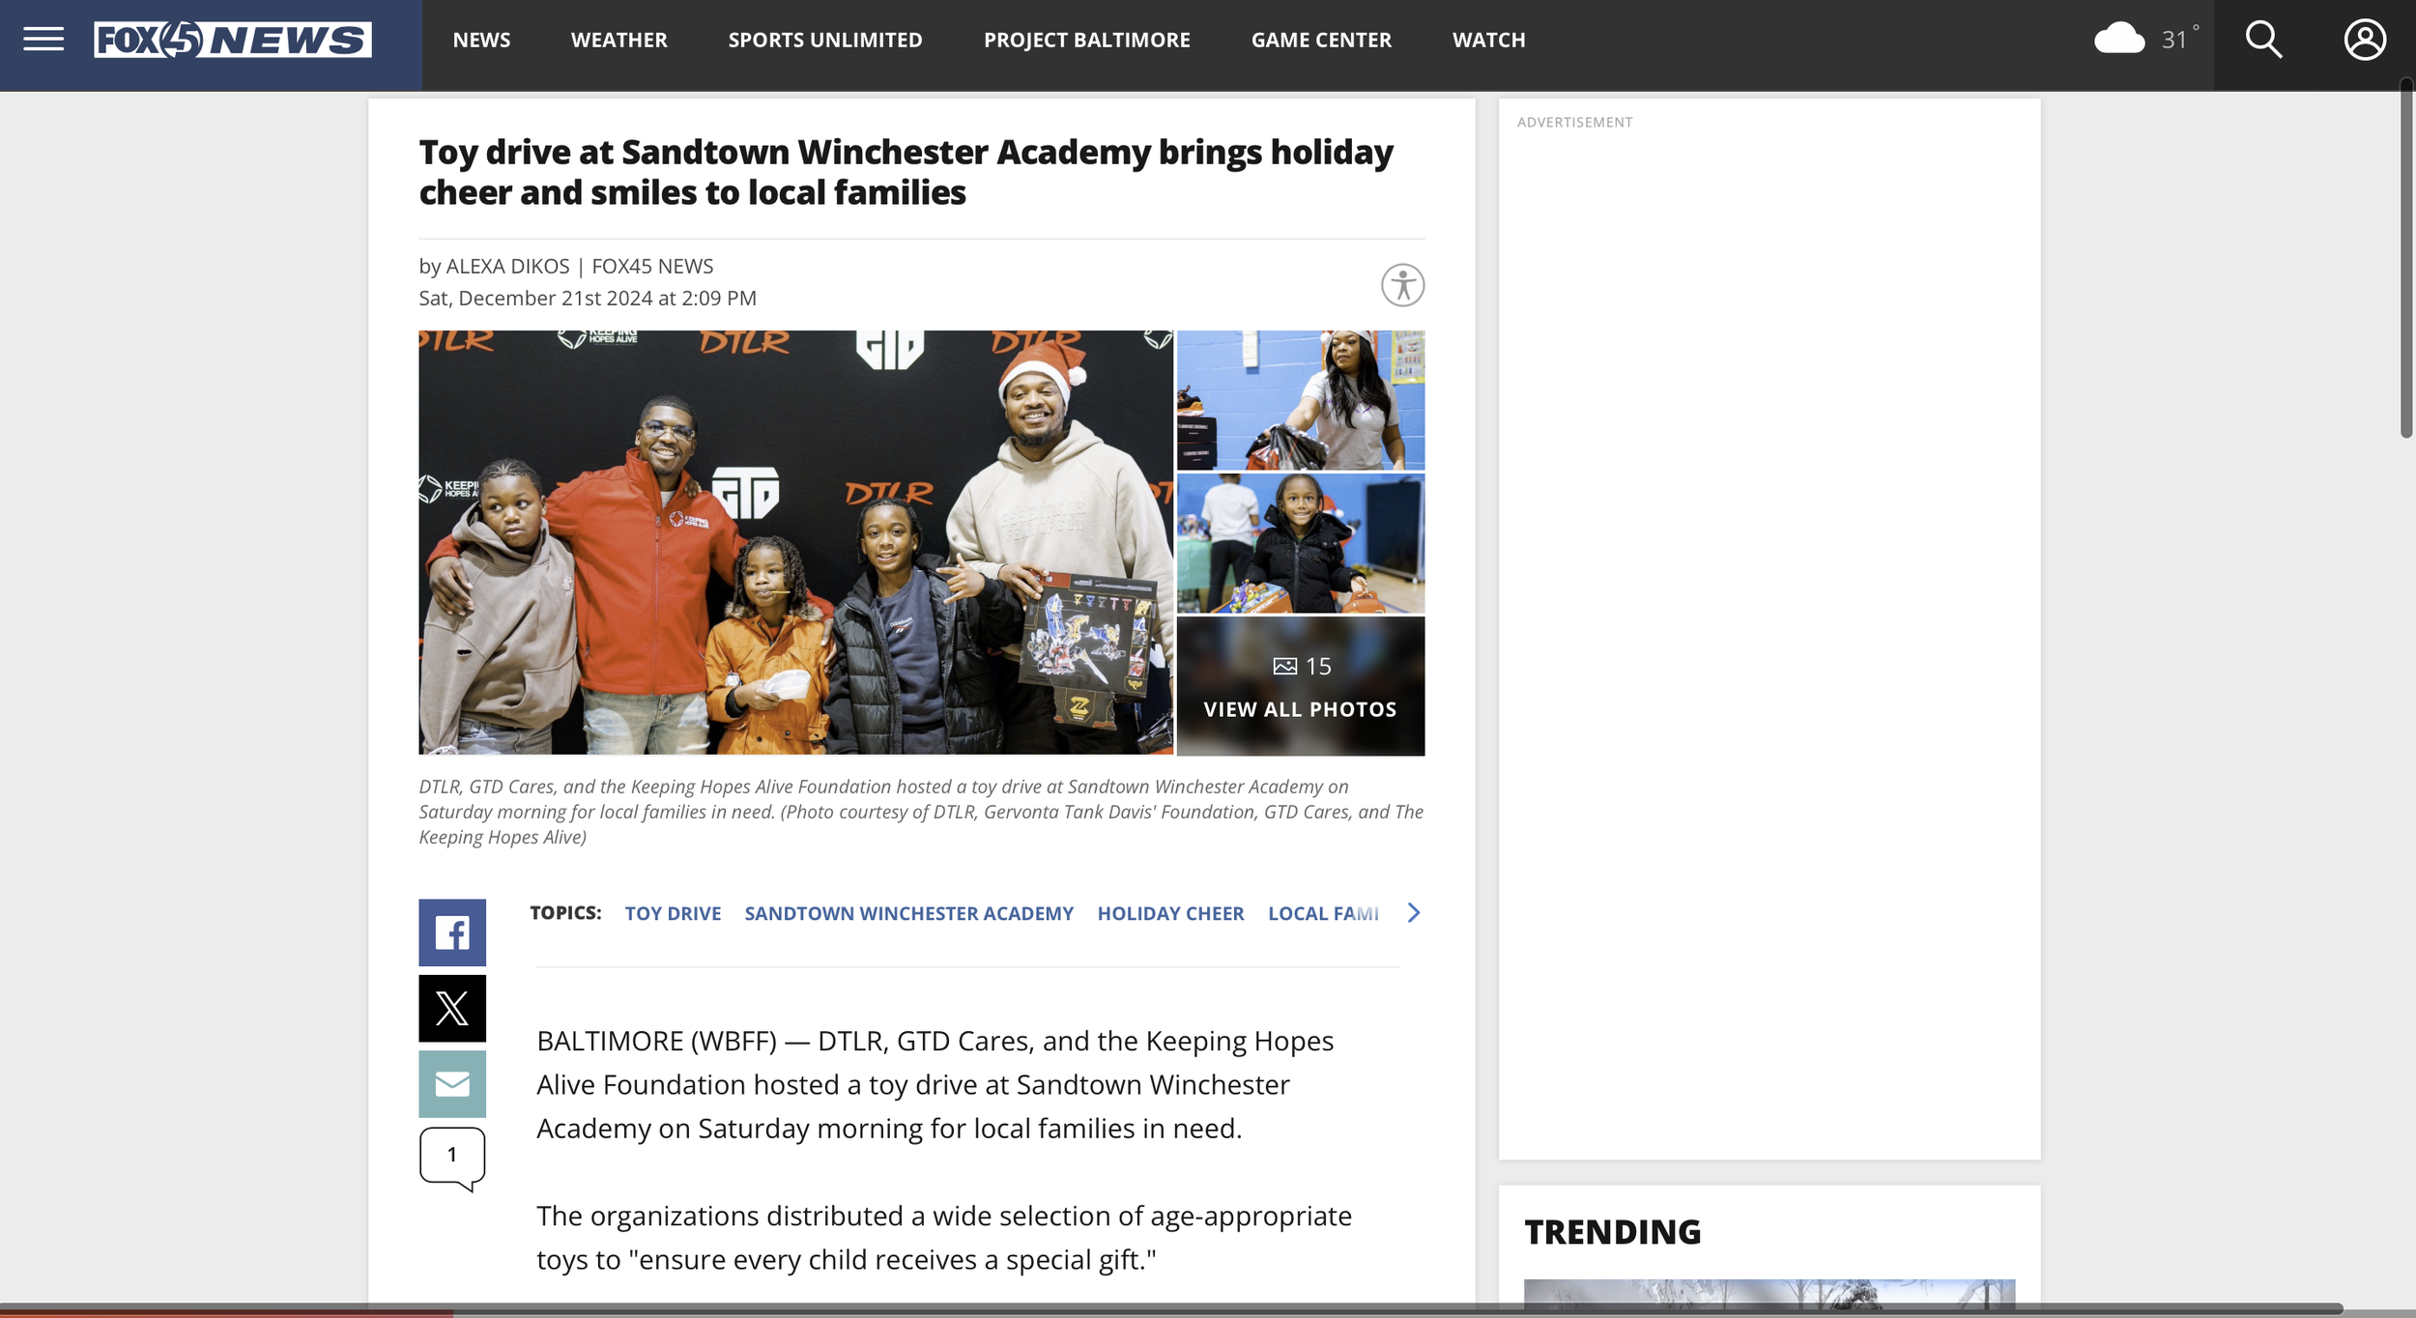Open the comments bubble showing 1
Viewport: 2416px width, 1318px height.
click(452, 1156)
